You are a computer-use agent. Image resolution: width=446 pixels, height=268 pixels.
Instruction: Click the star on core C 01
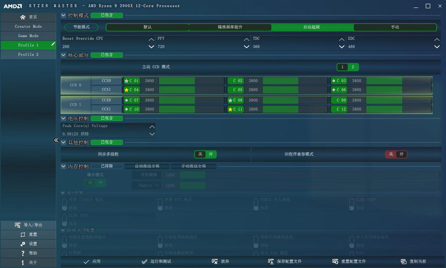point(126,81)
